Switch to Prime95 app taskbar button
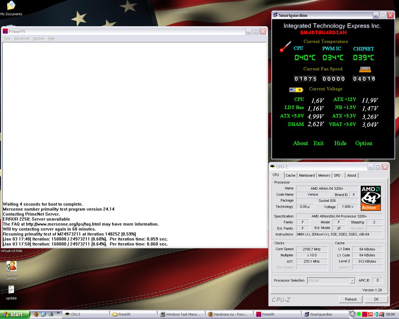399x319 pixels. click(x=277, y=314)
